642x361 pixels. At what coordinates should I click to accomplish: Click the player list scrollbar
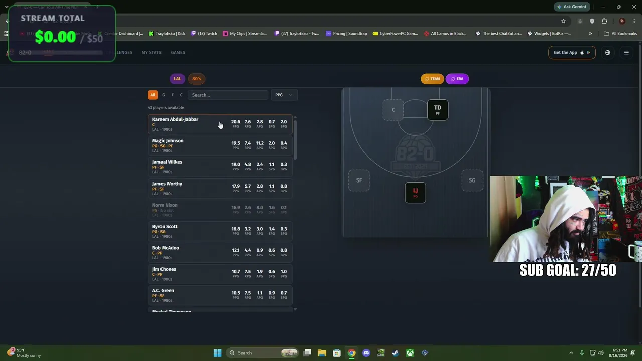295,140
